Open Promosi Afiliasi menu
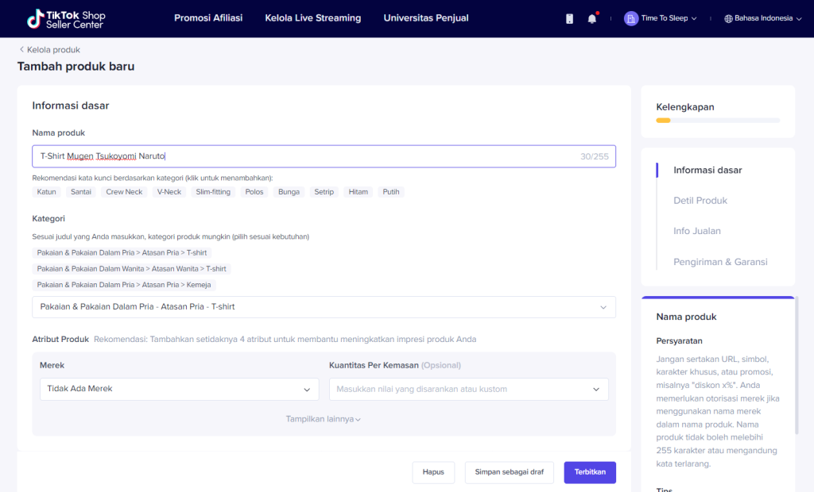Viewport: 814px width, 492px height. point(208,18)
